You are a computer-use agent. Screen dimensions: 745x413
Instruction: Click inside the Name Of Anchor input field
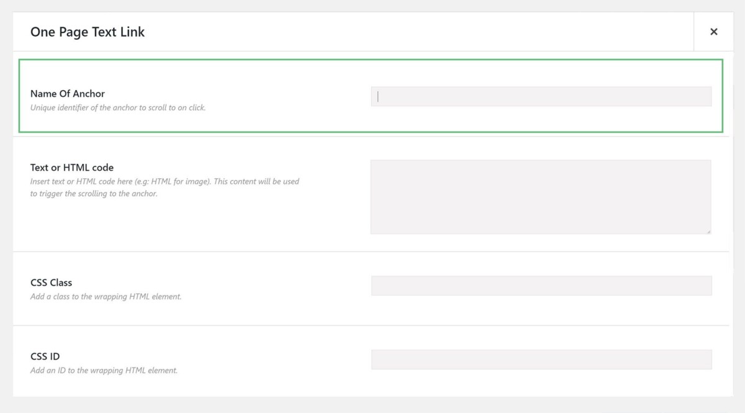click(540, 96)
